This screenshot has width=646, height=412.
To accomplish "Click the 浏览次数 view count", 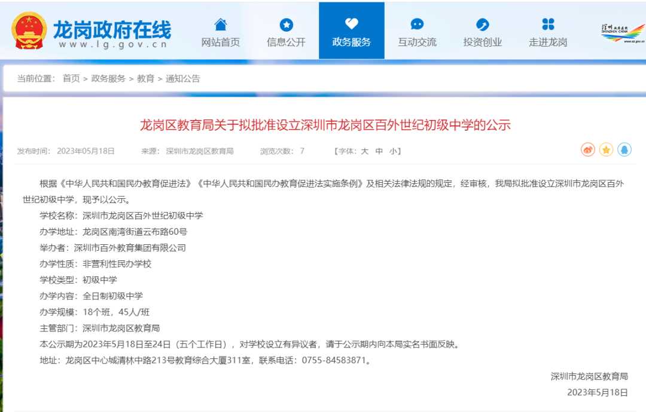I will (282, 151).
